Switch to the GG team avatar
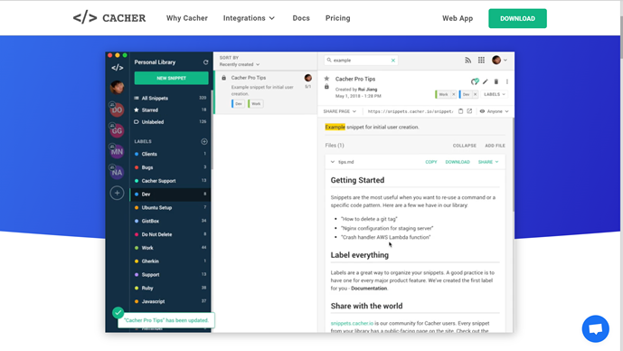Viewport: 623px width, 351px height. click(117, 130)
